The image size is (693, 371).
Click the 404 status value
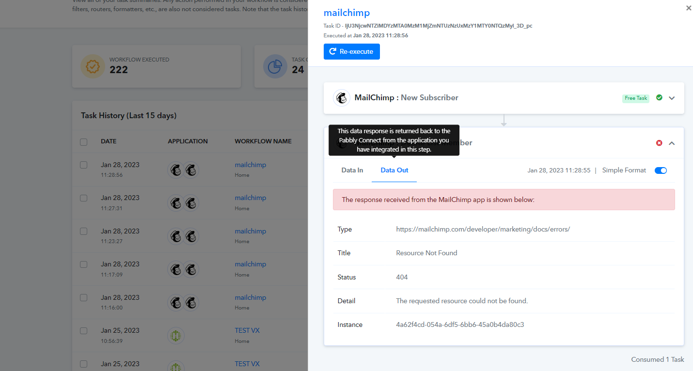402,277
